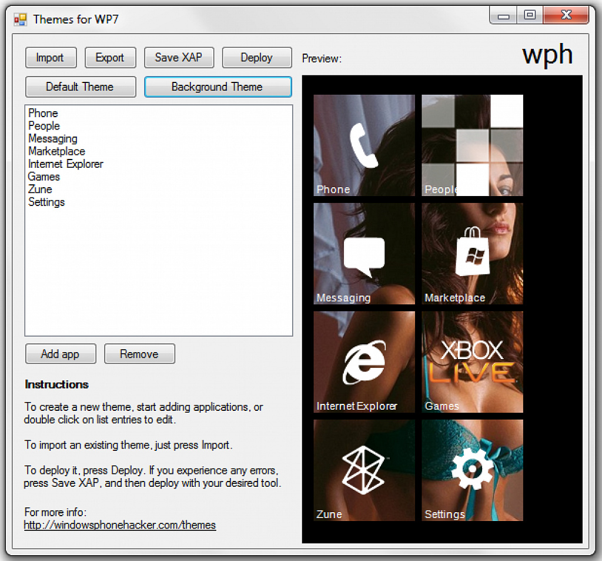Click the wph logo
The width and height of the screenshot is (602, 561).
pos(547,55)
